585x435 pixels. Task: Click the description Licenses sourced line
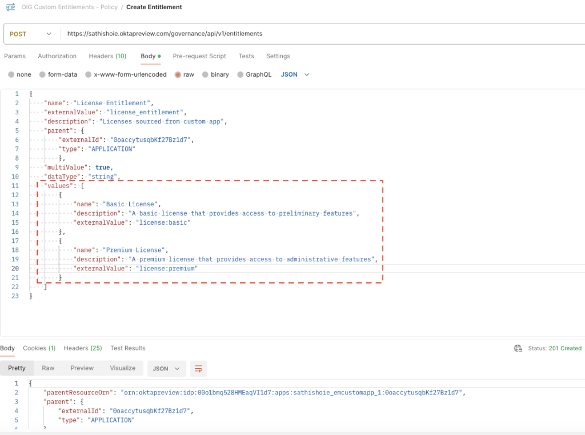(x=135, y=122)
